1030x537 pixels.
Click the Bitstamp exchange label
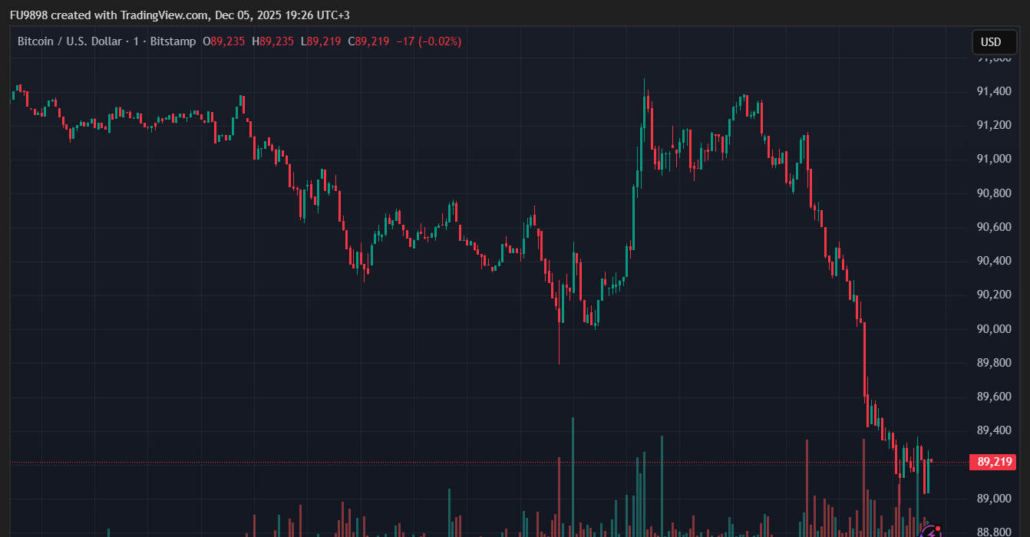[172, 41]
